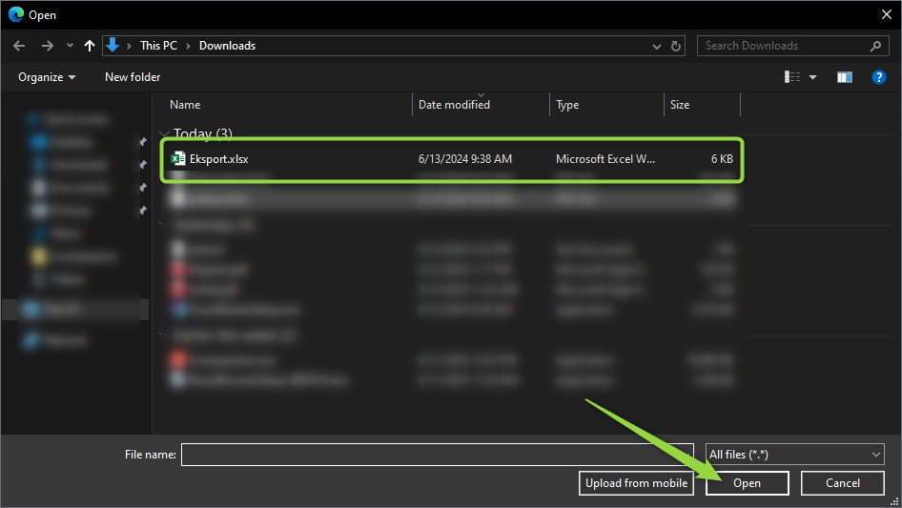This screenshot has height=508, width=902.
Task: Click the search magnifier icon
Action: coord(875,46)
